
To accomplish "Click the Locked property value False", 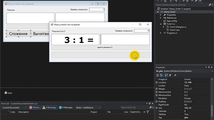I will [187, 86].
